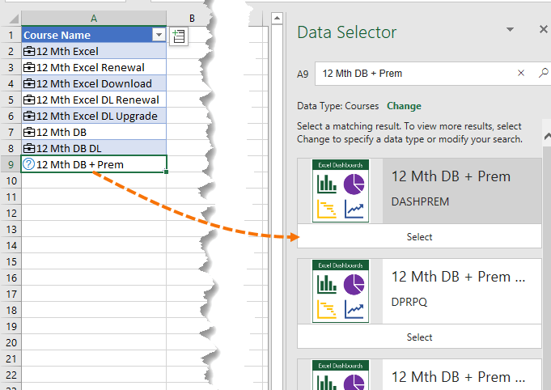Click data type icon for 12 Mth Excel Download
This screenshot has height=390, width=551.
pyautogui.click(x=29, y=83)
